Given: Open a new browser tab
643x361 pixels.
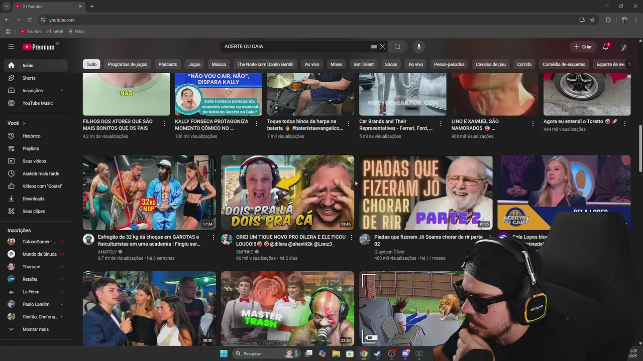Looking at the screenshot, I should 92,7.
